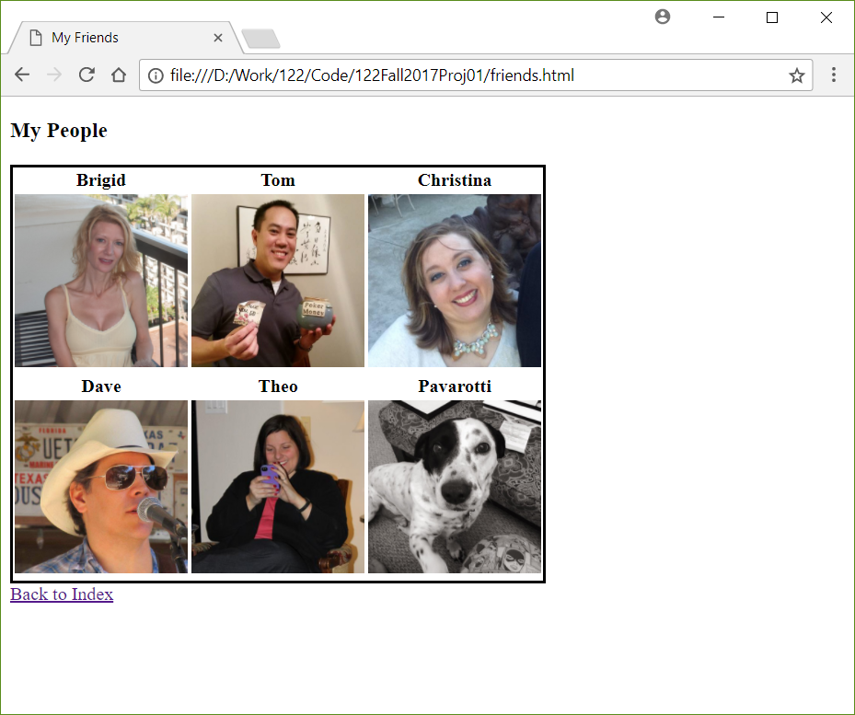Click Theo's photo

coord(278,487)
